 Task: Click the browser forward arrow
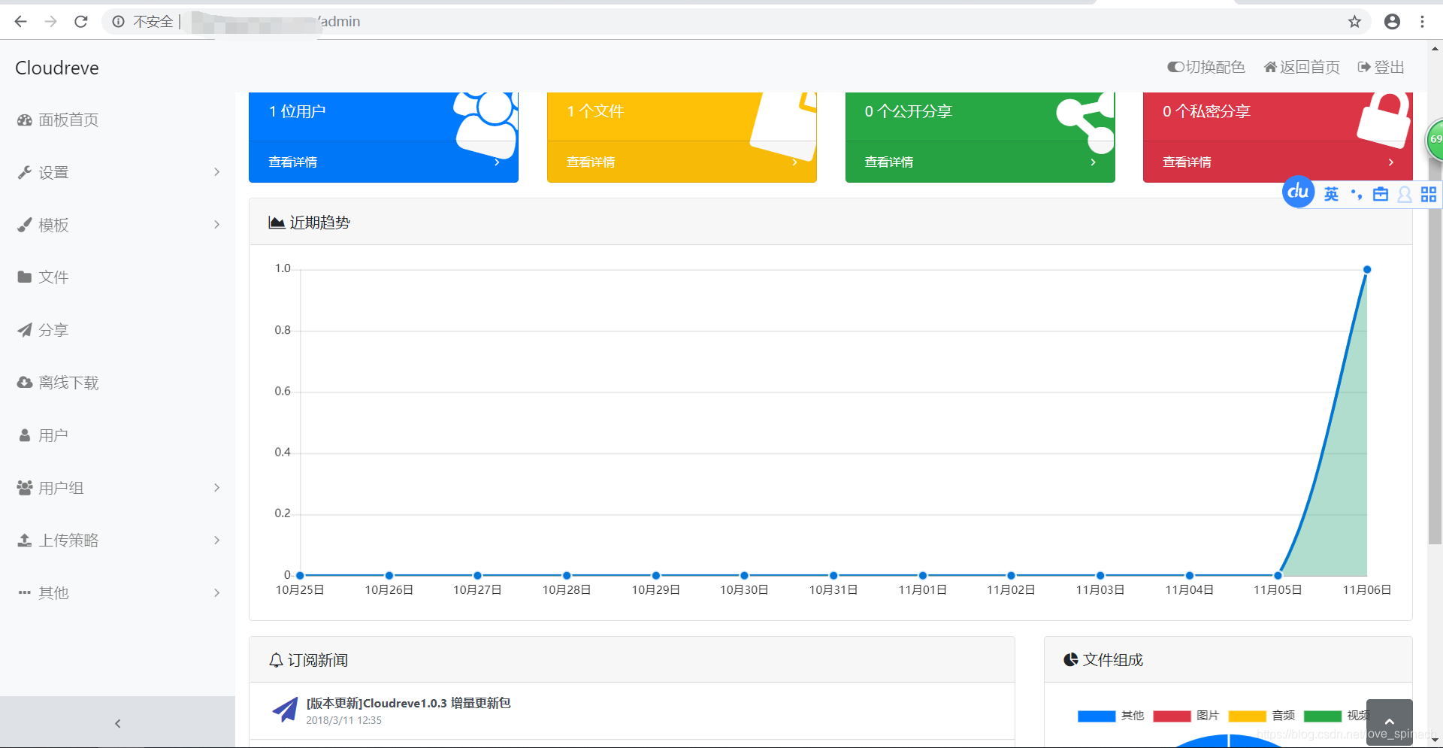pyautogui.click(x=50, y=22)
